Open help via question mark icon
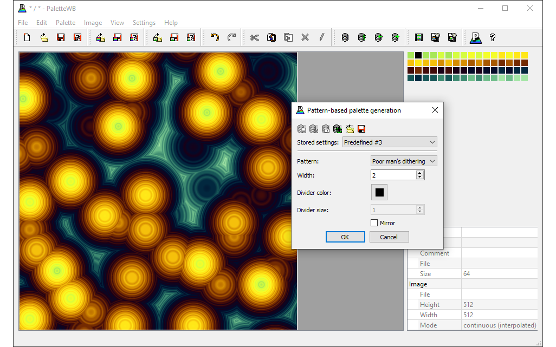Viewport: 556px width, 347px height. 492,37
